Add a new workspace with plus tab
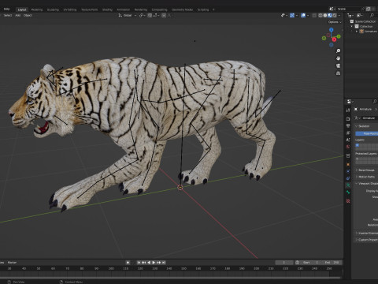The width and height of the screenshot is (378, 284). 213,9
